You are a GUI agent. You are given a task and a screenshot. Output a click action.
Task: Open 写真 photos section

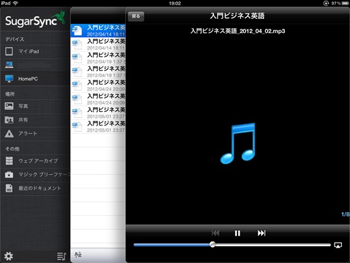(35, 106)
